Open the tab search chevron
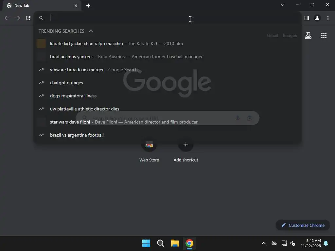Screen dimensions: 335x251 (x=282, y=5)
